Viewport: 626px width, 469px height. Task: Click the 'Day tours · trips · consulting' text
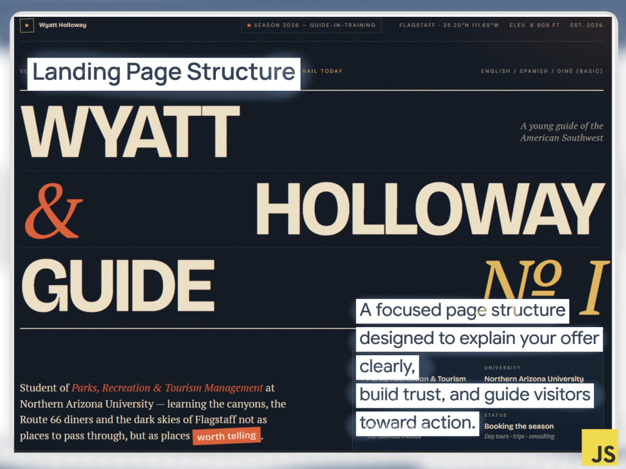tap(520, 436)
